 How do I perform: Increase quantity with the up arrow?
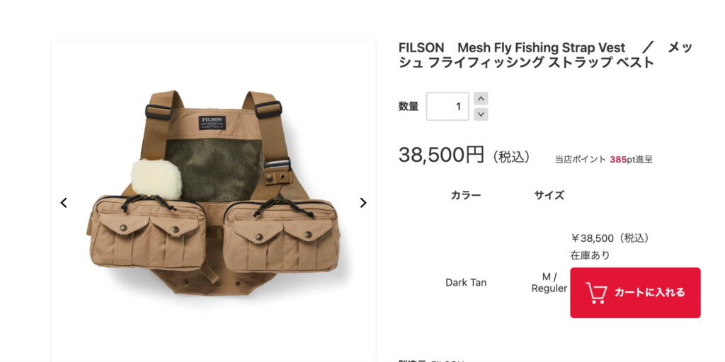(x=481, y=99)
